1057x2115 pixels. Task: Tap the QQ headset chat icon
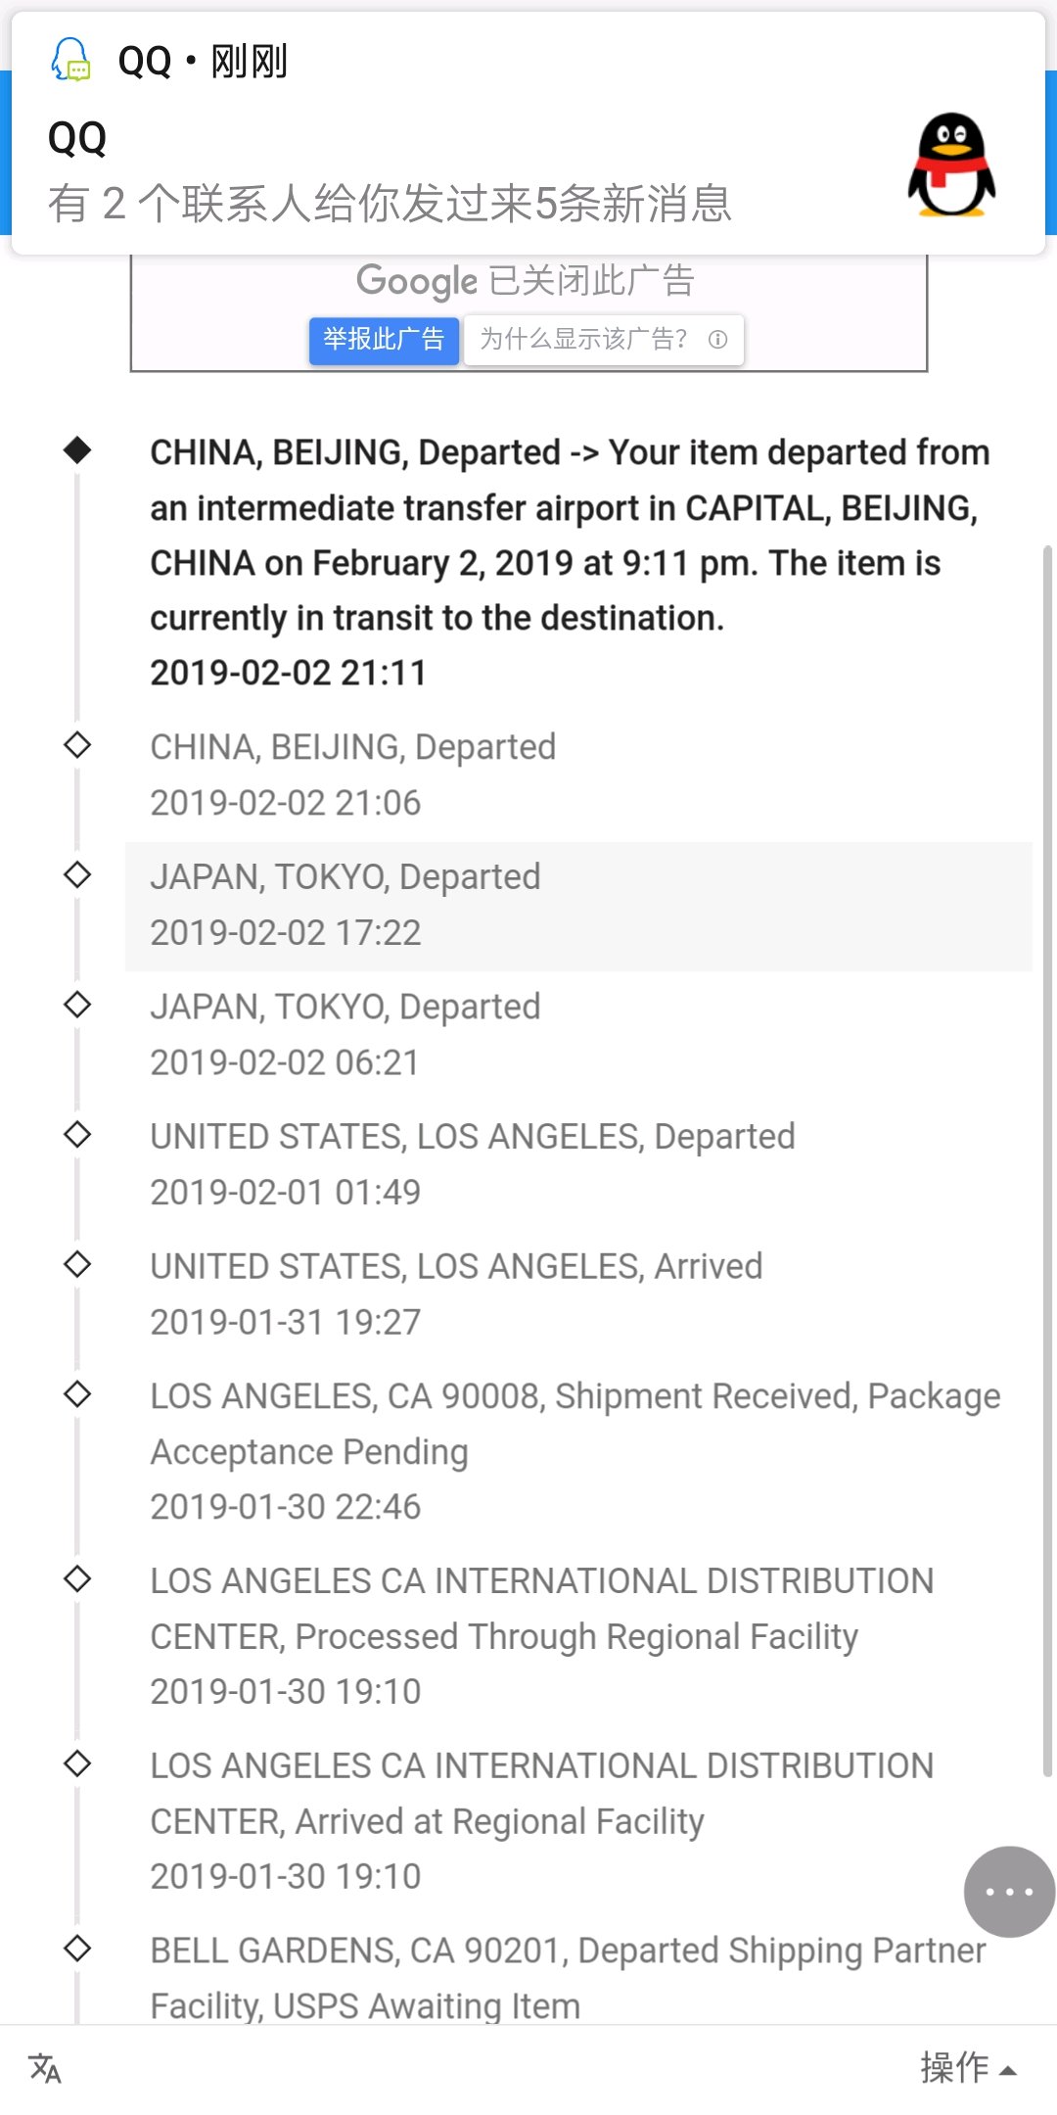(x=71, y=61)
